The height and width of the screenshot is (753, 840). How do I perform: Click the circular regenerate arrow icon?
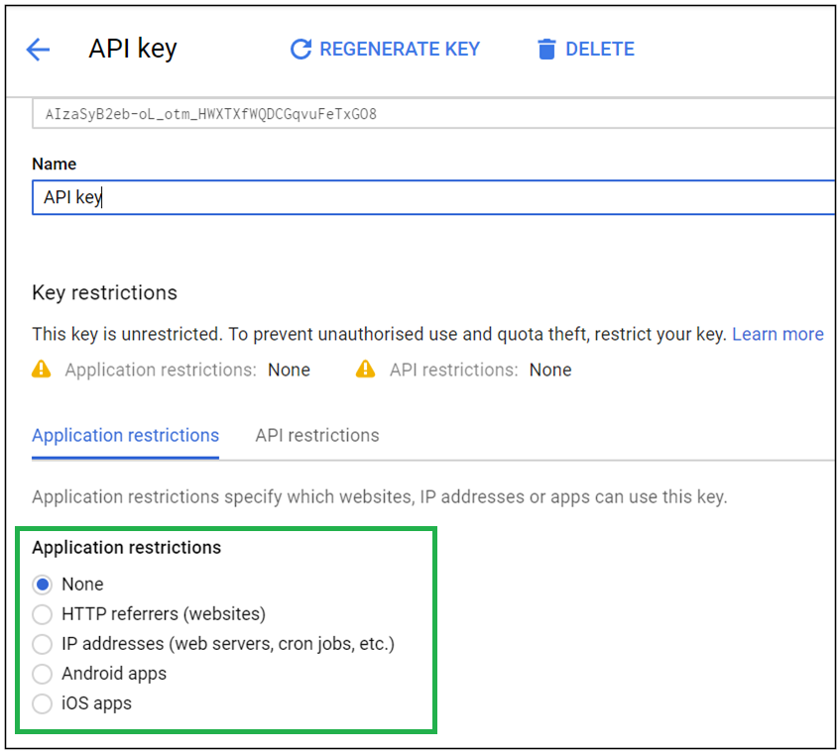(x=300, y=50)
